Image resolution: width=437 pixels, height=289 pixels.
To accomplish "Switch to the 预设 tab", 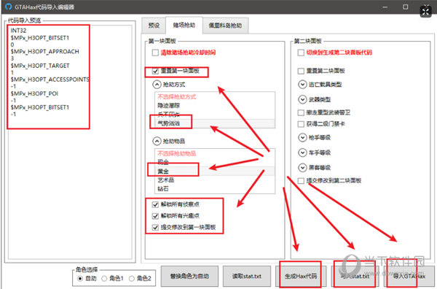I will (x=154, y=26).
